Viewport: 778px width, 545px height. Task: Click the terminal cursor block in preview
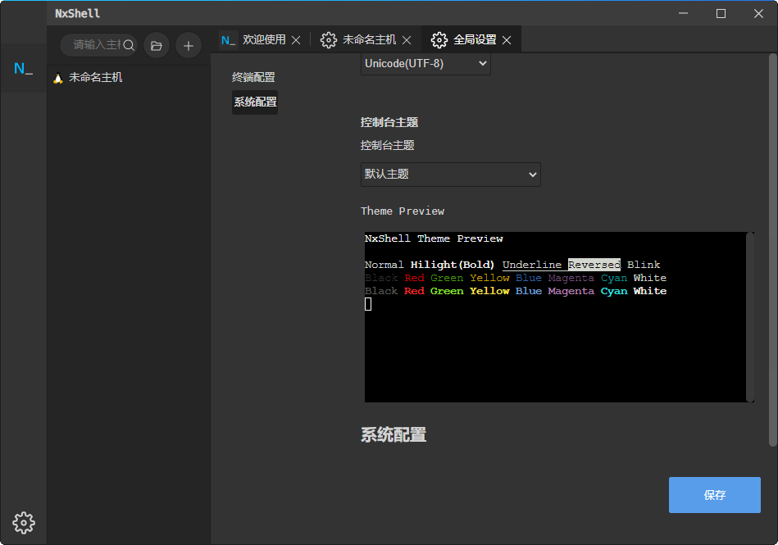click(x=368, y=304)
